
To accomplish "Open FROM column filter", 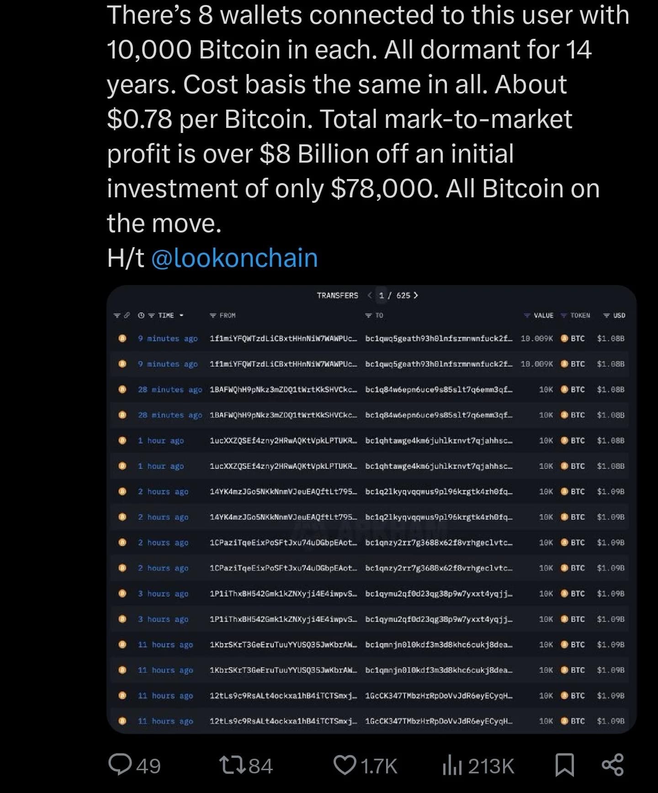I will coord(223,315).
